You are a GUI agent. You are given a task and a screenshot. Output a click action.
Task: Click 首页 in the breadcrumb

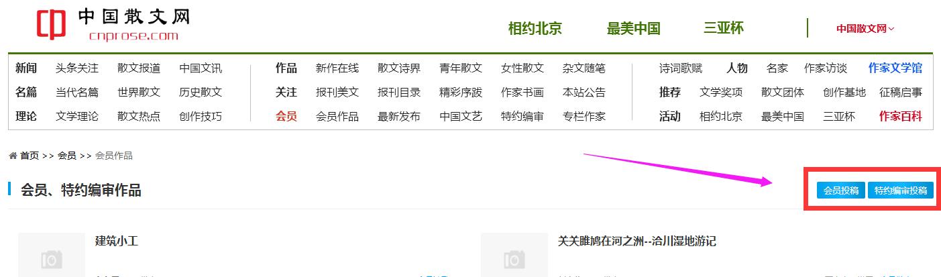[30, 156]
